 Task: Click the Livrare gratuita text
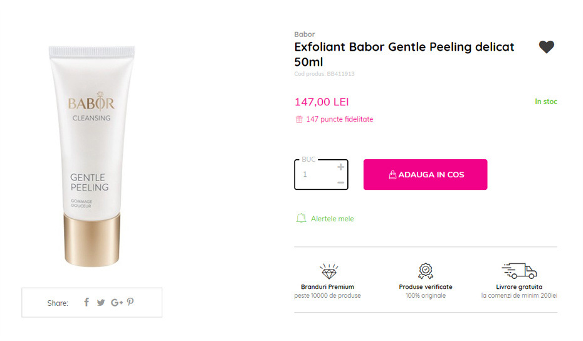tap(519, 287)
